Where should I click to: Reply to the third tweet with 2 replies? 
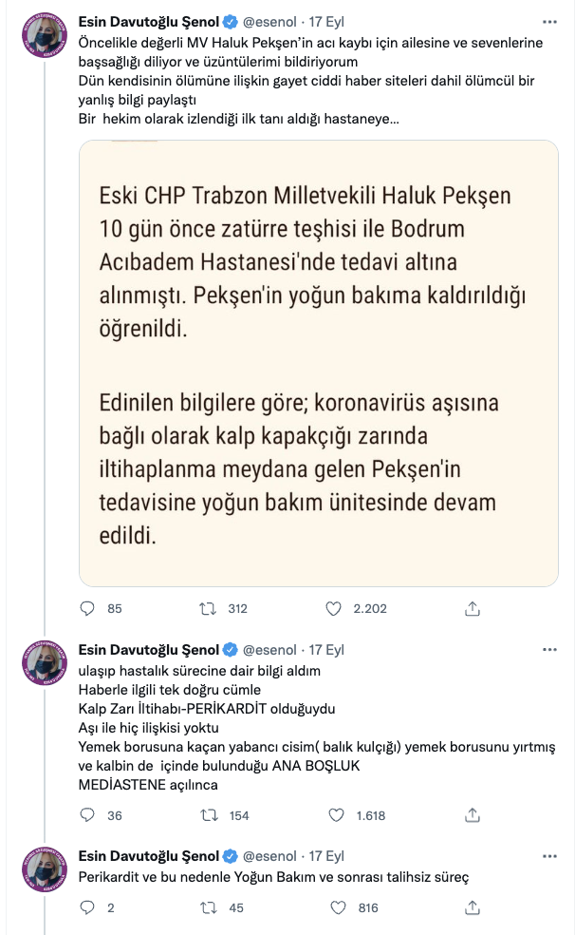88,907
